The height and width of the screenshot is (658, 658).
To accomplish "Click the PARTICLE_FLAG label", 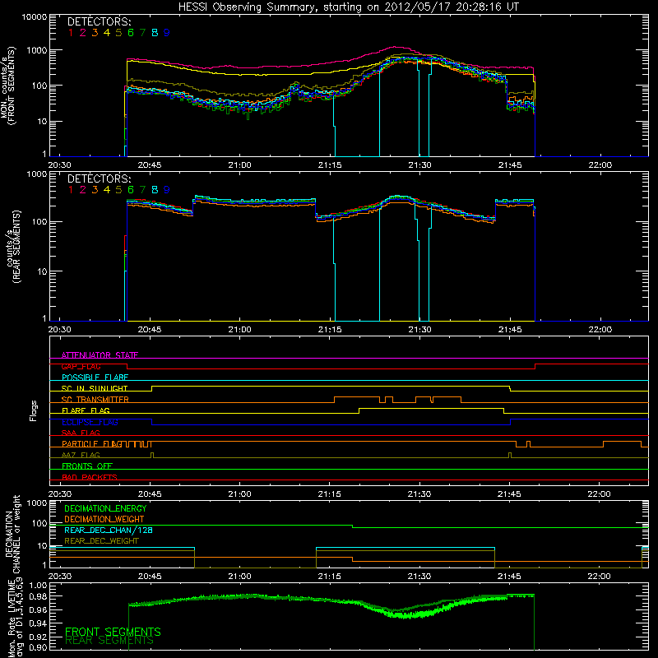I will tap(92, 443).
